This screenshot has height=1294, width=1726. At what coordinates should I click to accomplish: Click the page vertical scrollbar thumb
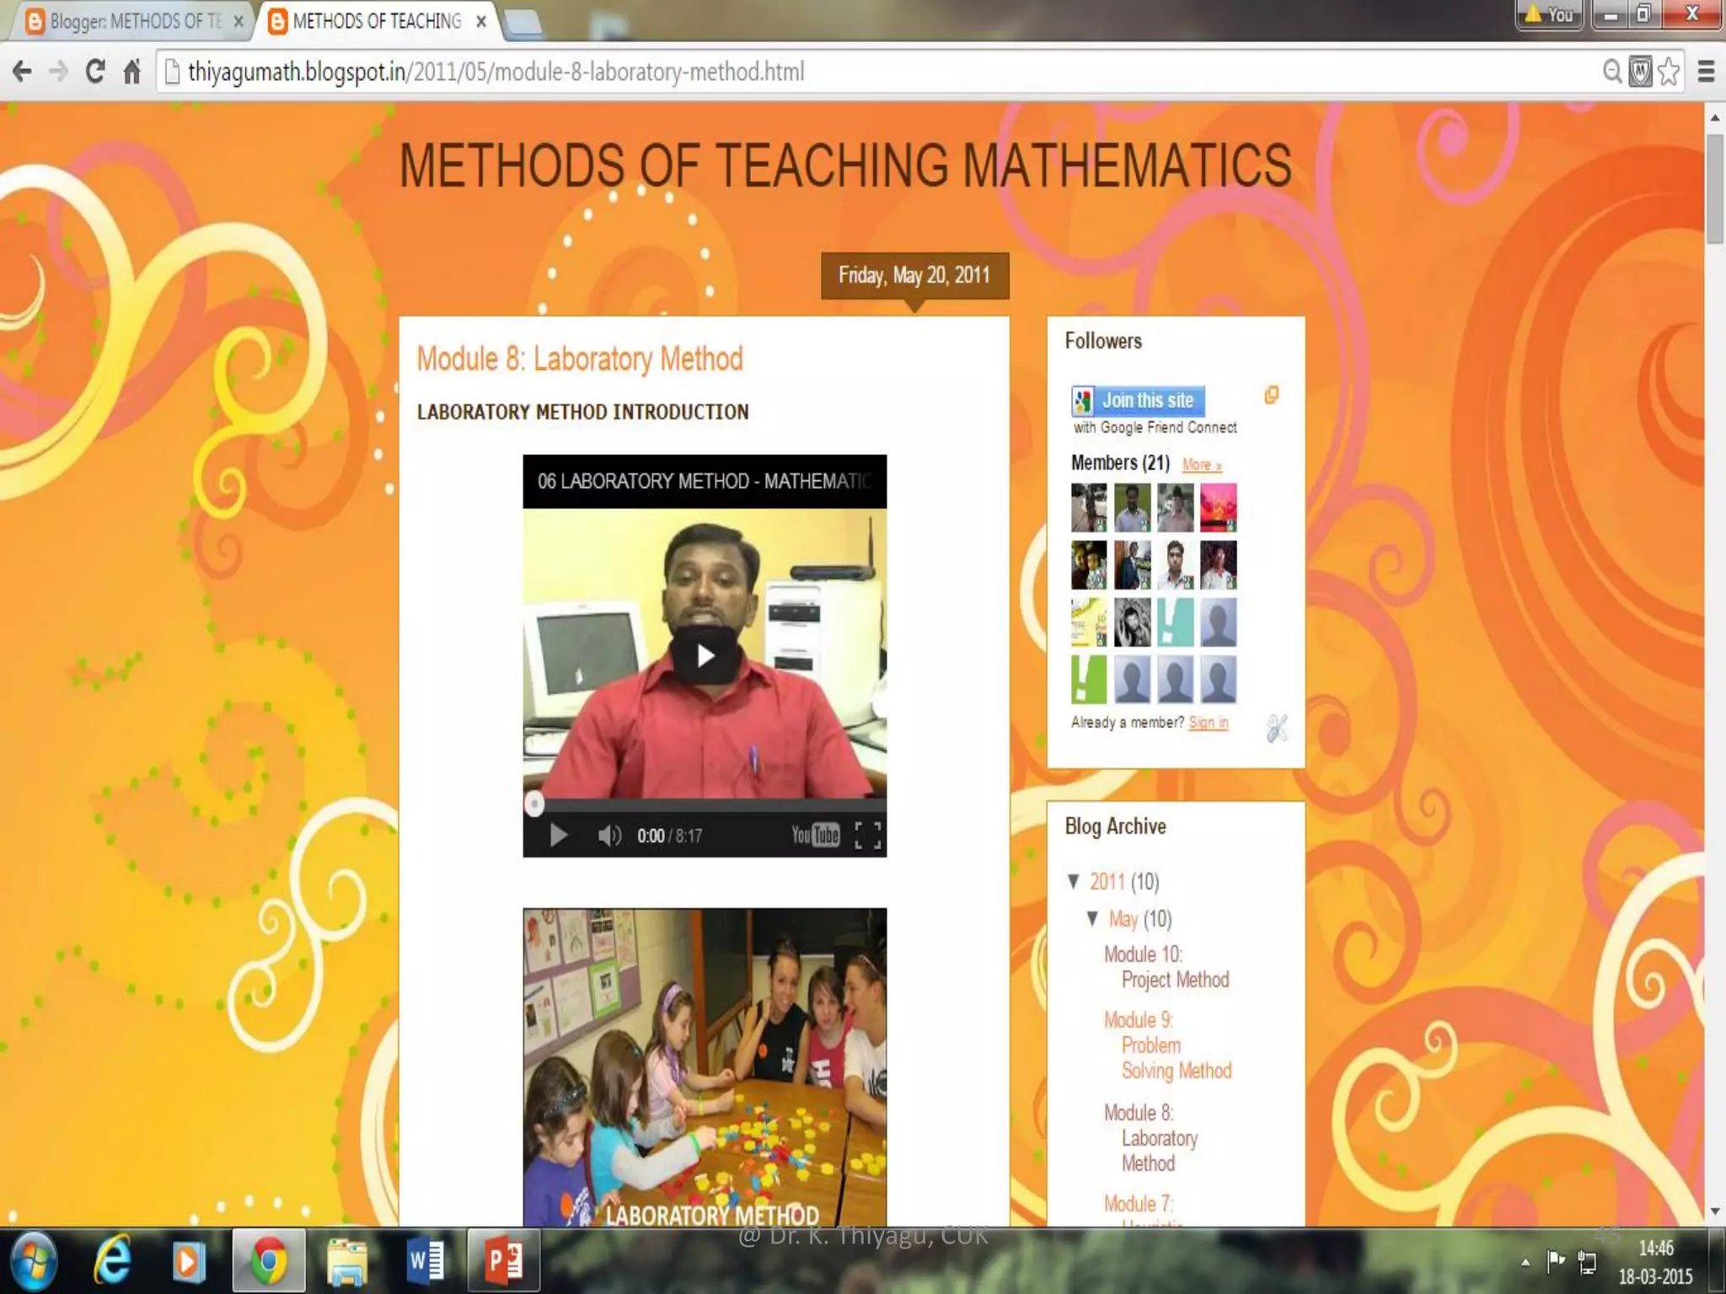(1714, 188)
